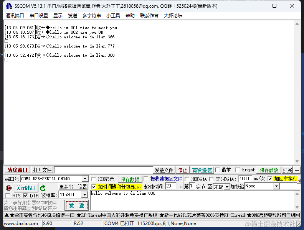
Task: Open the COM4 port number dropdown
Action: [85, 179]
